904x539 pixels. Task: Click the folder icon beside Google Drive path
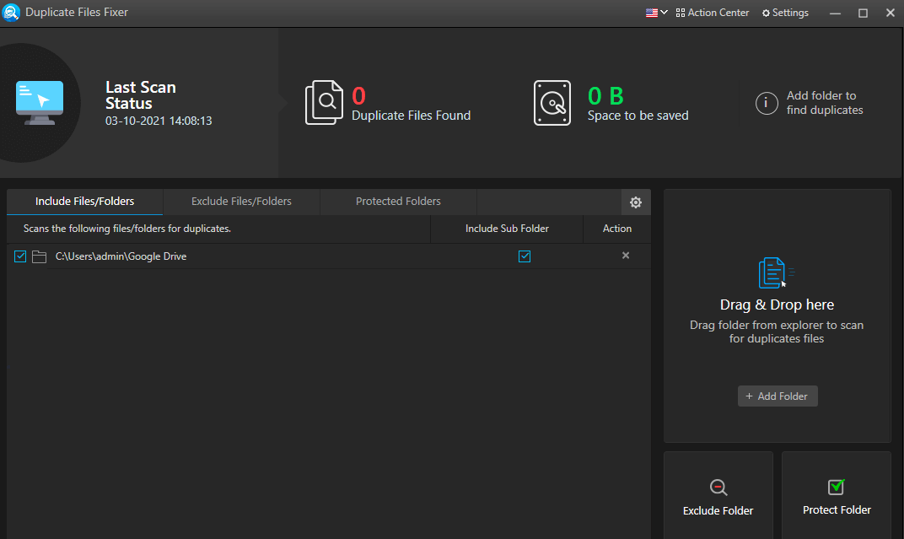click(x=39, y=256)
